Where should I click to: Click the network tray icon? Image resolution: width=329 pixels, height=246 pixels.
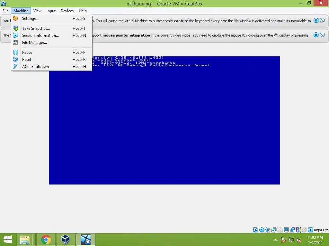(291, 240)
